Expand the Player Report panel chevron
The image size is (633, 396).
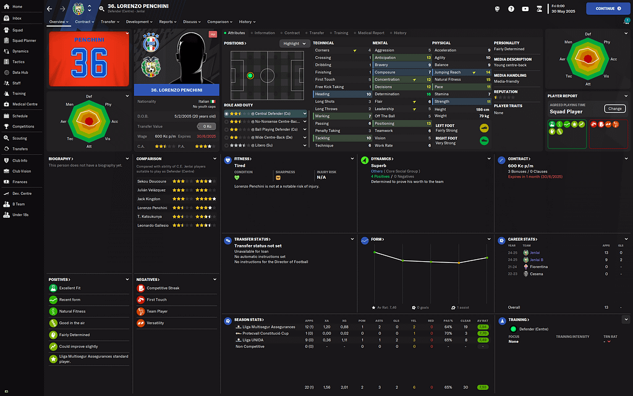(626, 96)
